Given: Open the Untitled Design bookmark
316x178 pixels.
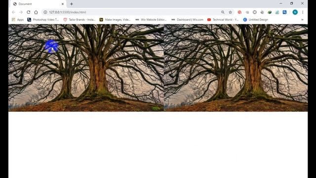Looking at the screenshot, I should click(256, 20).
